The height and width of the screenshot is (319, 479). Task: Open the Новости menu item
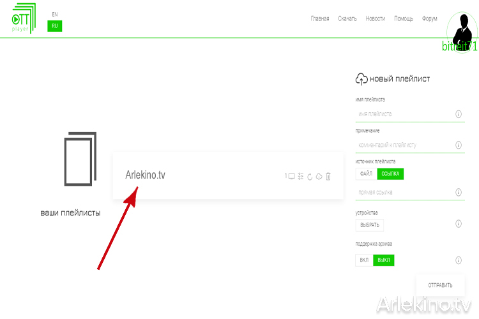point(376,19)
